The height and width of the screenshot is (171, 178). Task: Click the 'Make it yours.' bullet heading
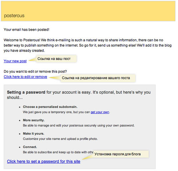click(33, 134)
